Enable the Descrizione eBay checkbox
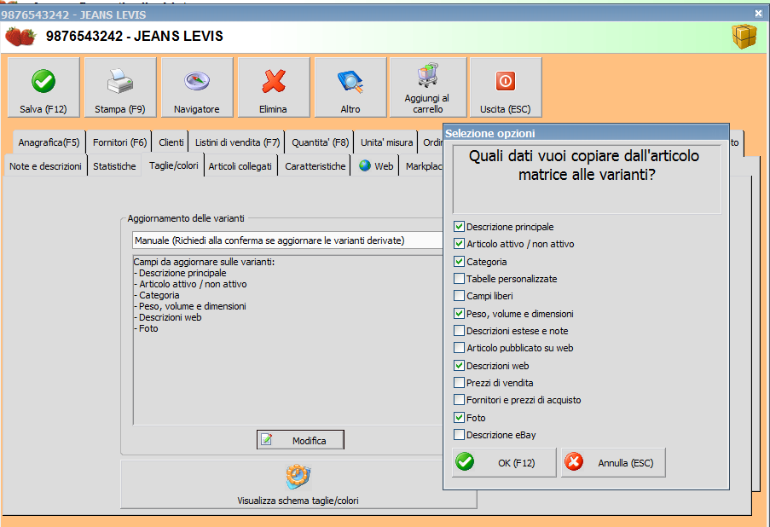Screen dimensions: 770x527 click(x=459, y=435)
